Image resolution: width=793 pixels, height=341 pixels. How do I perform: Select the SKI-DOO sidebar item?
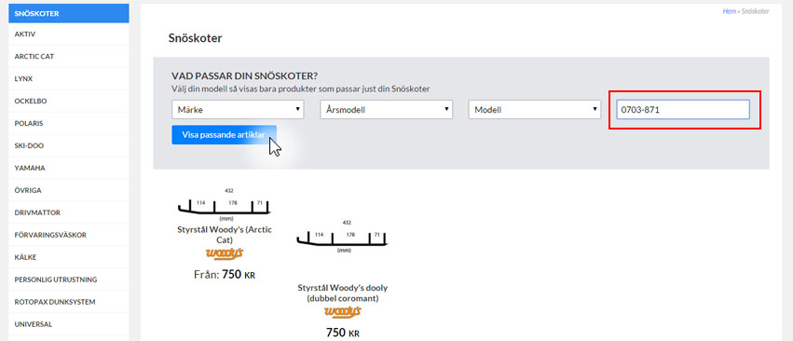click(x=69, y=145)
